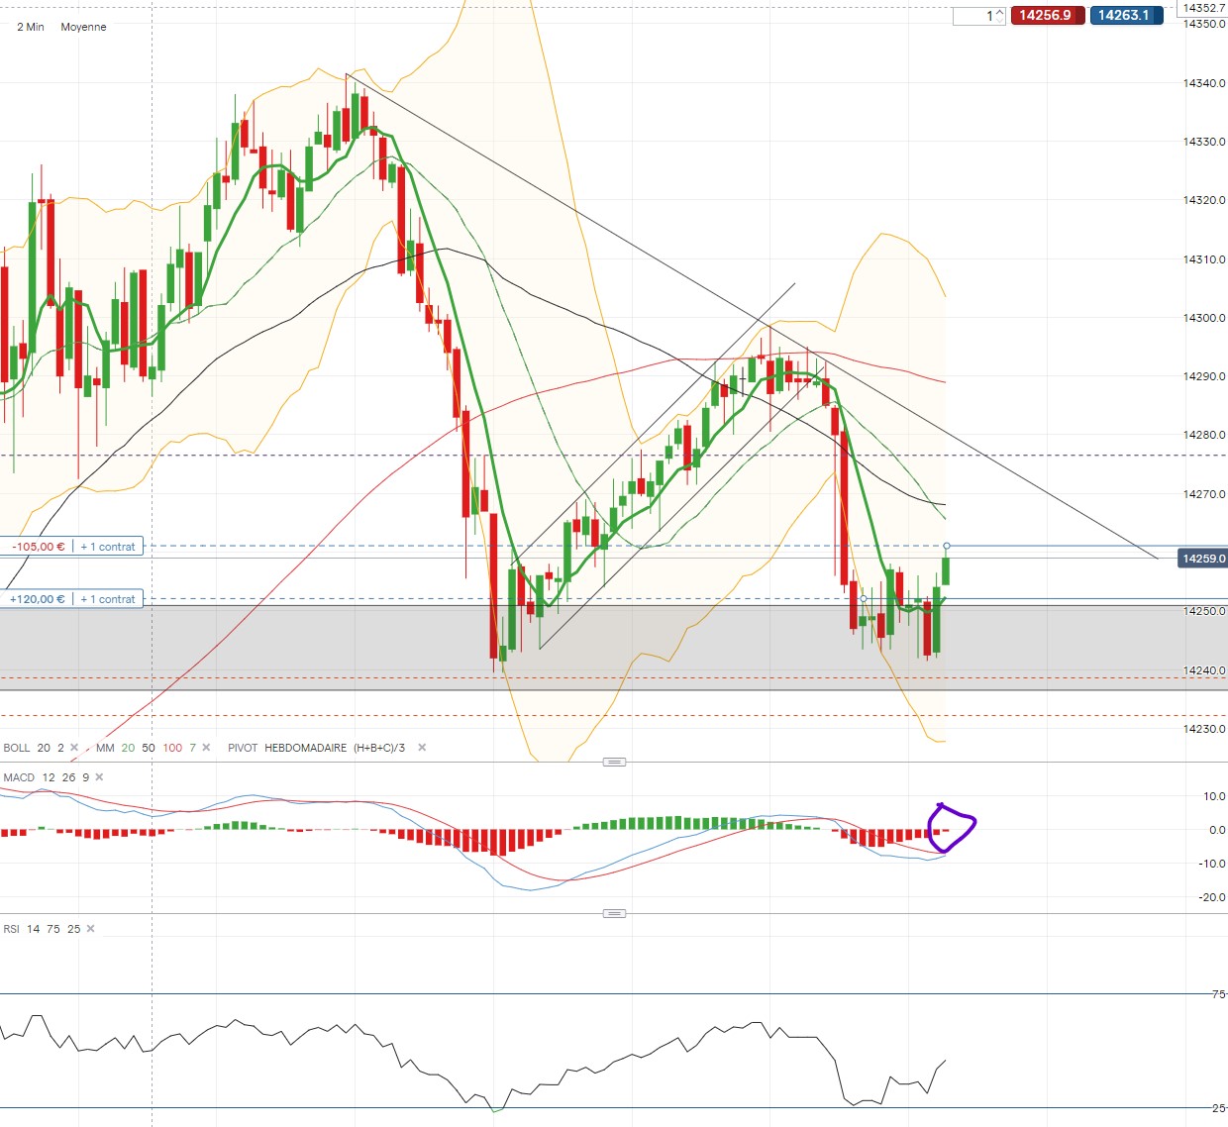Remove the BOLL indicator with its x
The image size is (1228, 1127).
point(74,748)
